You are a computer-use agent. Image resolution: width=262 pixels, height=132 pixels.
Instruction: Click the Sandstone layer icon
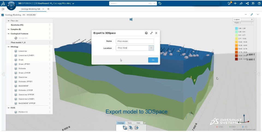16,77
